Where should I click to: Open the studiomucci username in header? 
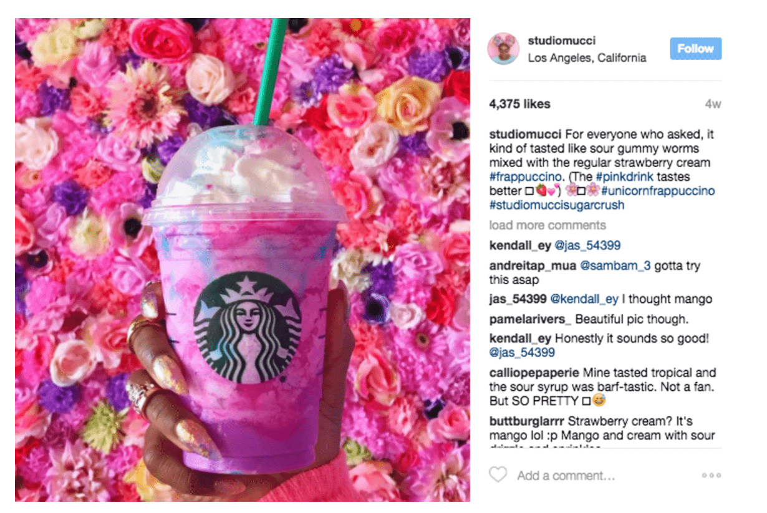[561, 41]
